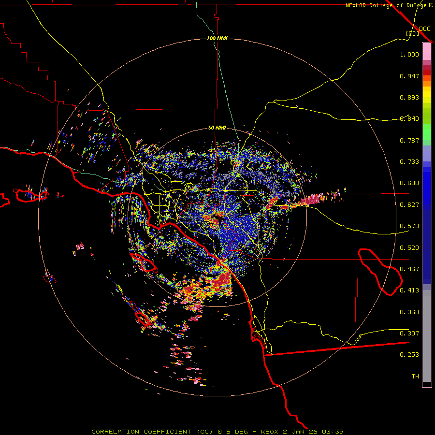This screenshot has width=435, height=435.
Task: Click the 0.573 legend value
Action: coord(409,226)
